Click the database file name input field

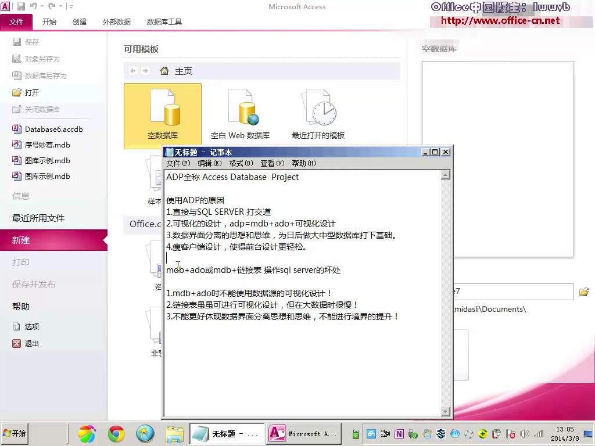(514, 292)
